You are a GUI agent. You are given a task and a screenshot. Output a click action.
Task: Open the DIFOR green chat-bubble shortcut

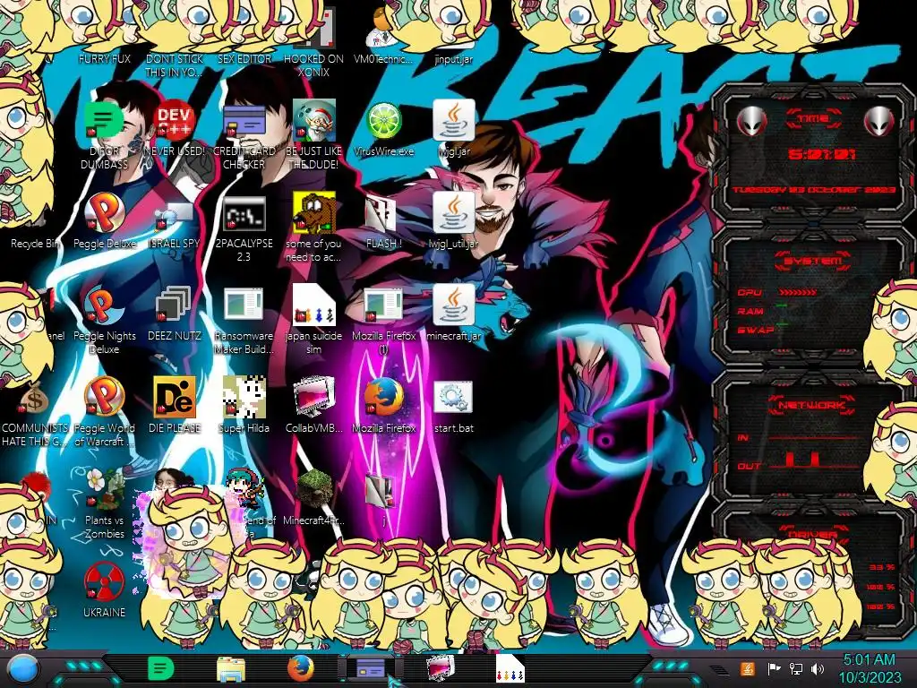pyautogui.click(x=104, y=121)
